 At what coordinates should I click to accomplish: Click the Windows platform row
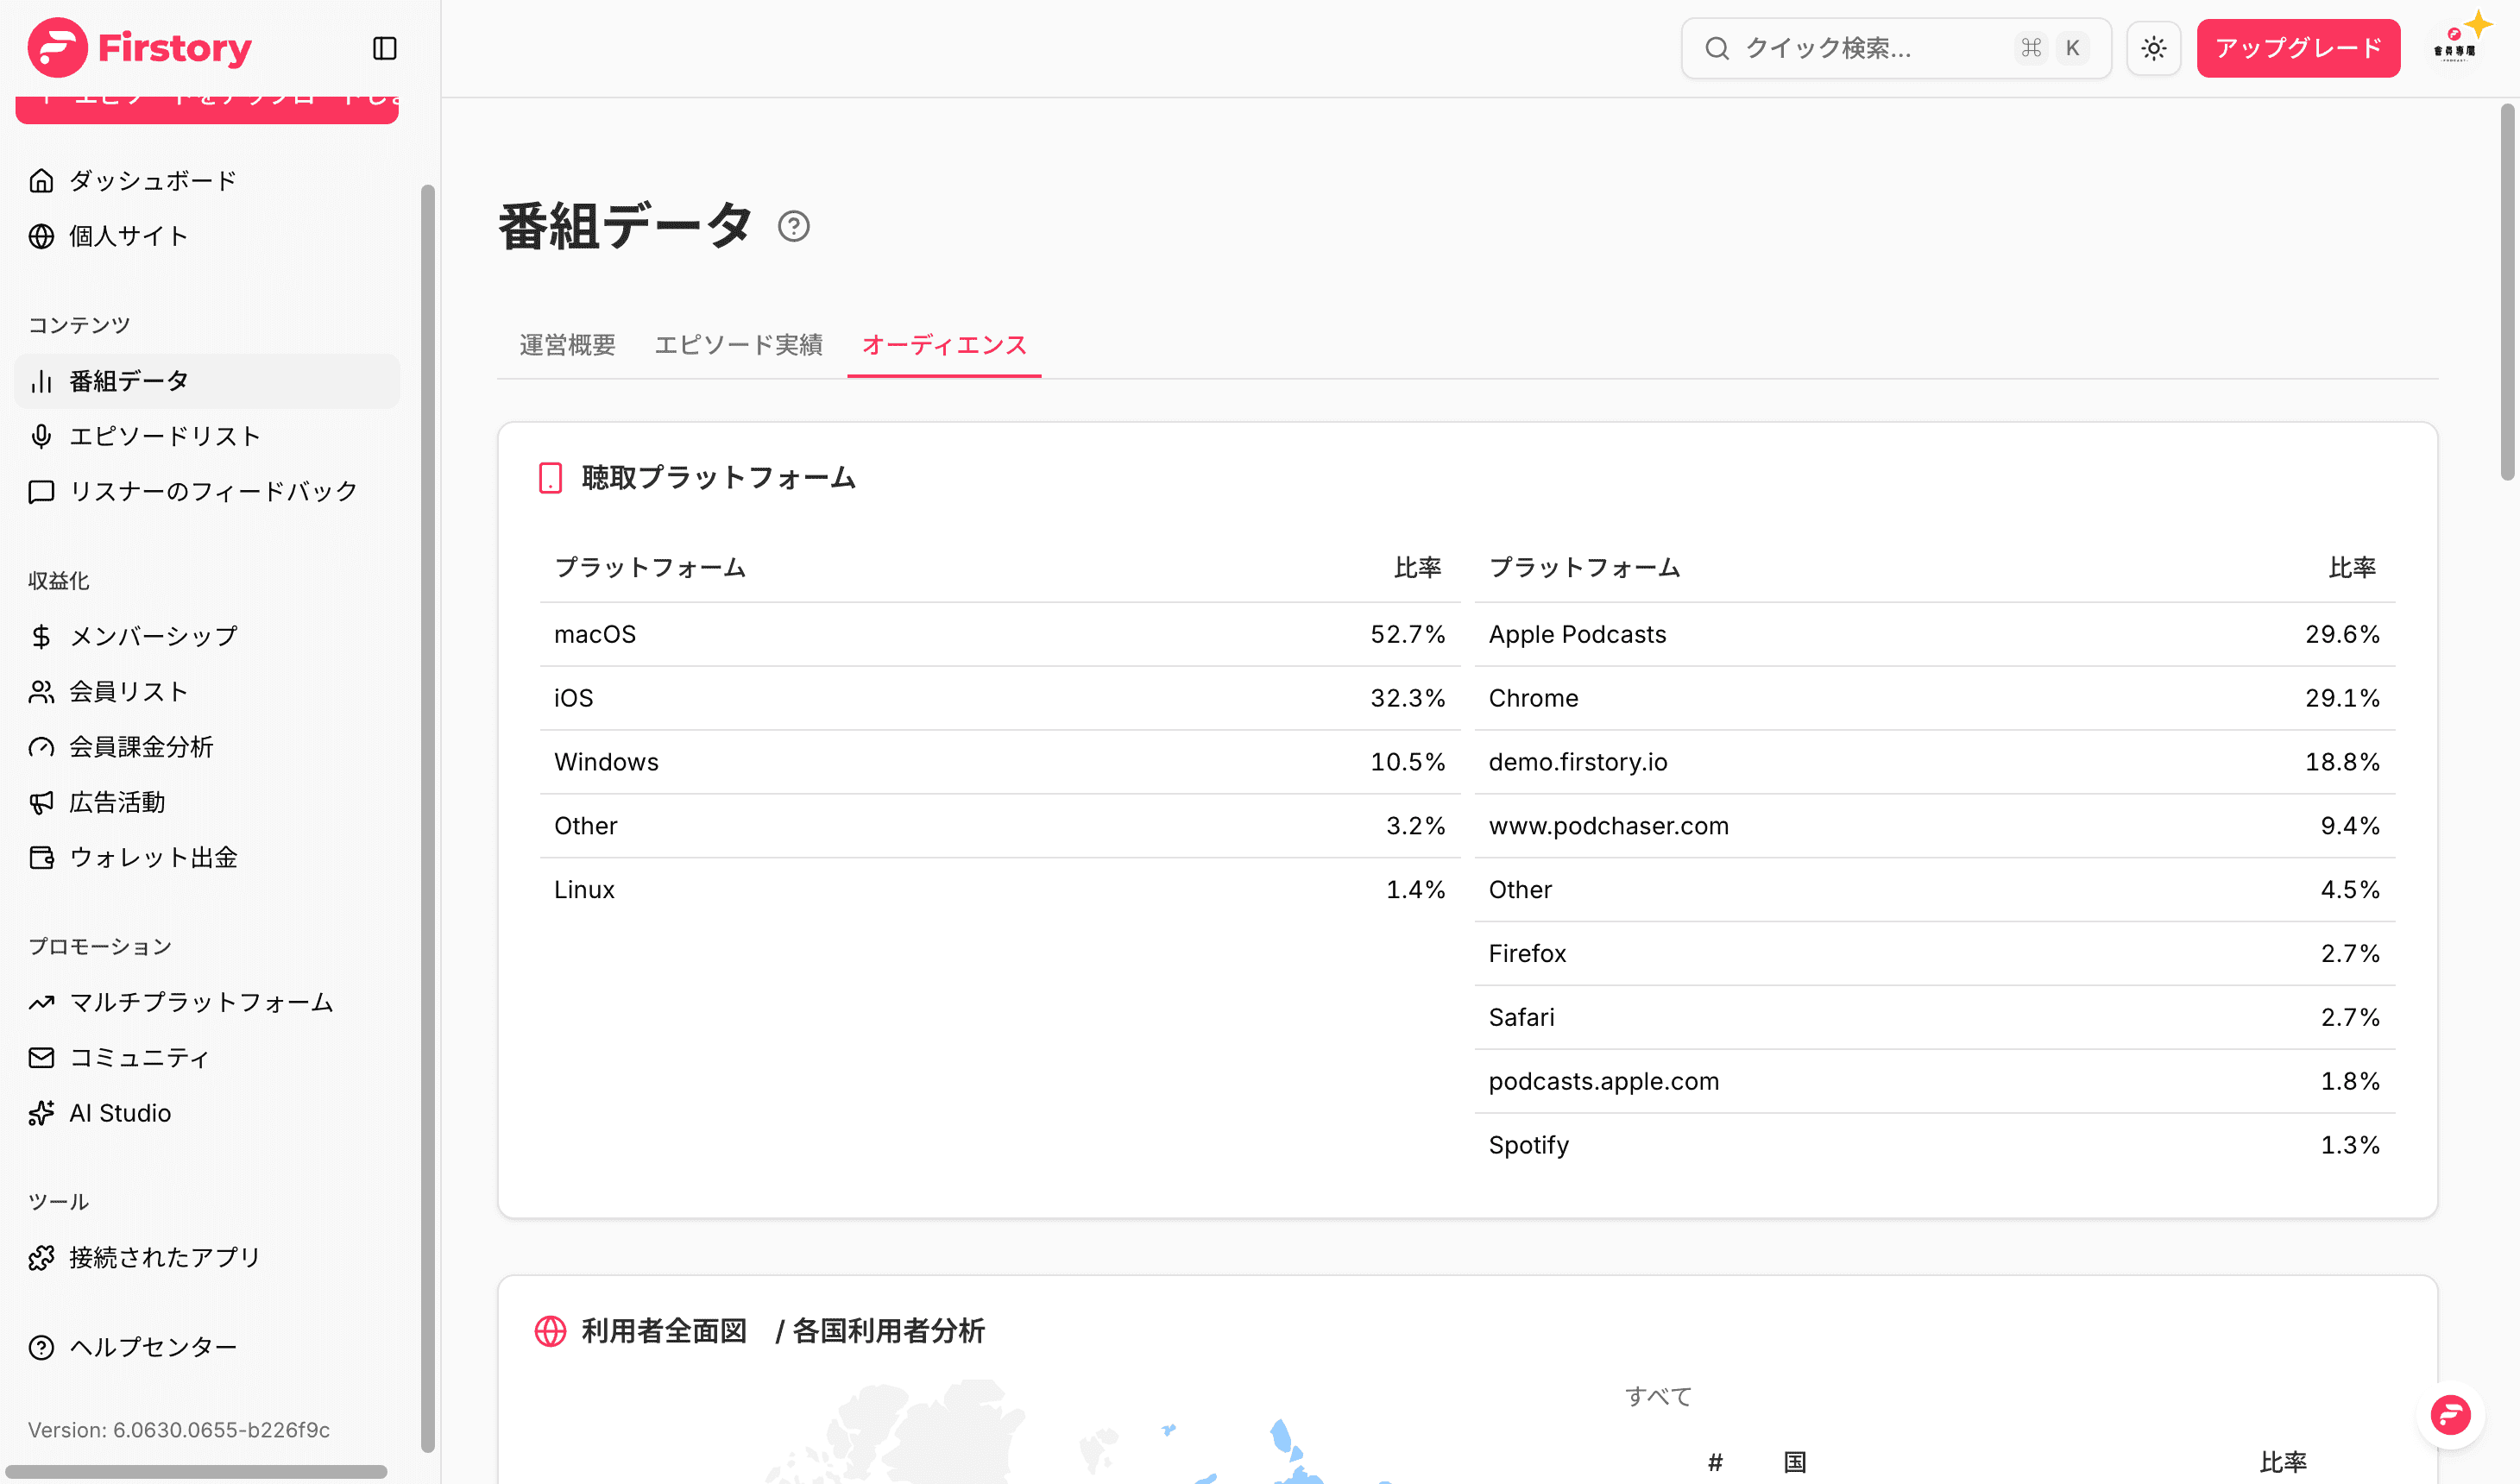tap(1000, 763)
